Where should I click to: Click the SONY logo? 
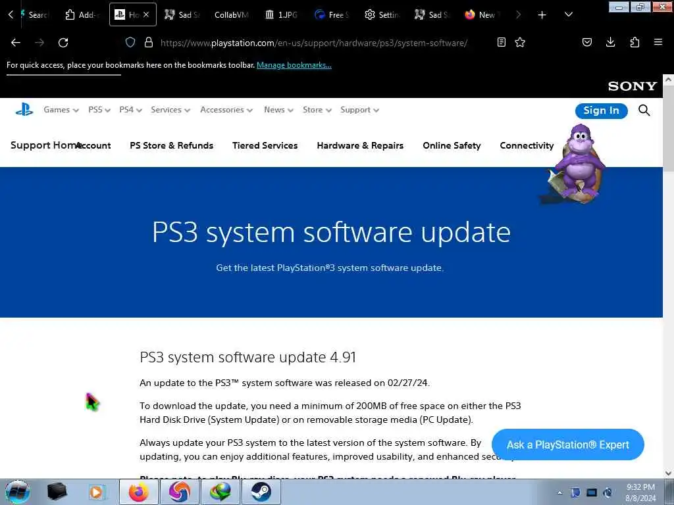coord(633,86)
